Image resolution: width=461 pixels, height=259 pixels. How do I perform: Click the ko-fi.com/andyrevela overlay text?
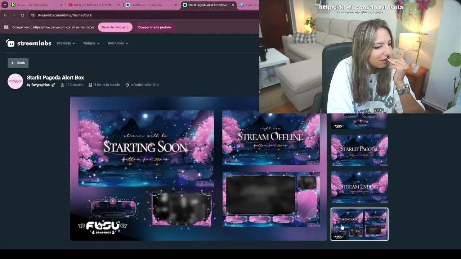[x=361, y=7]
